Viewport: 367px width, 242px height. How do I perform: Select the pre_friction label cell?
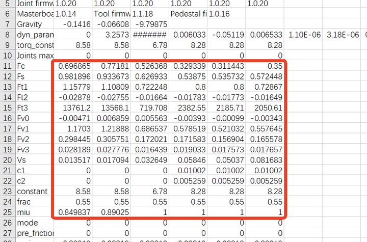[x=34, y=233]
